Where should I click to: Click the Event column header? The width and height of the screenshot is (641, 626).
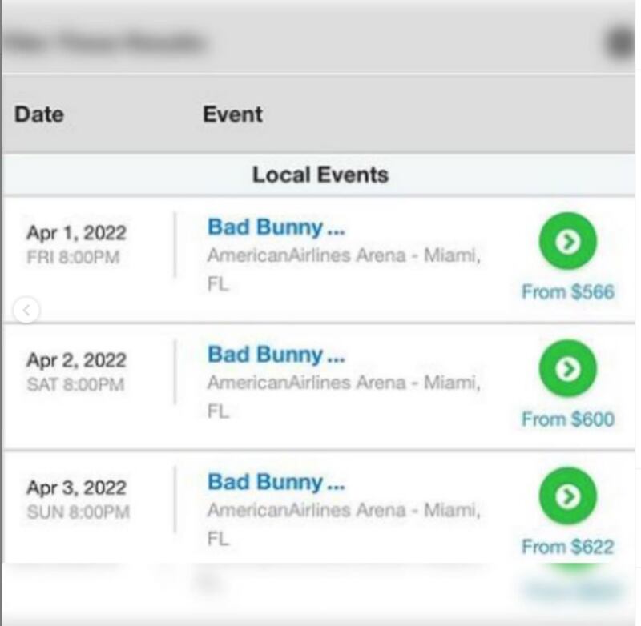pos(232,114)
